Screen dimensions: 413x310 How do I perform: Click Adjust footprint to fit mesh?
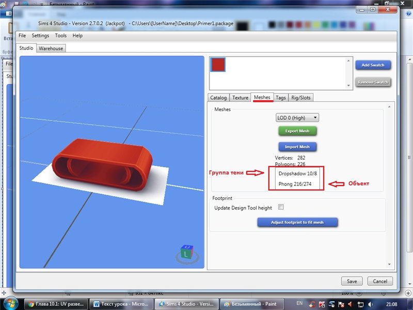click(297, 222)
